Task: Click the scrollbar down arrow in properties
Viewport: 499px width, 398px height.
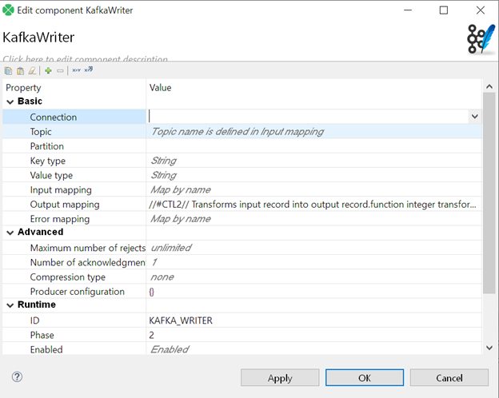Action: click(489, 348)
